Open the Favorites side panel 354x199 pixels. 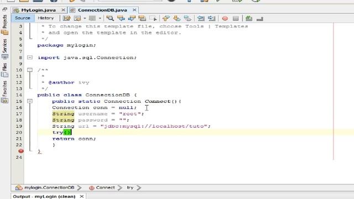point(5,88)
